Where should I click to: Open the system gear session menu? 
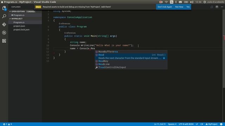205,2
